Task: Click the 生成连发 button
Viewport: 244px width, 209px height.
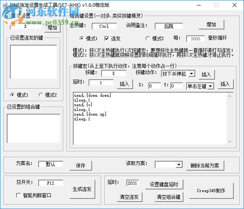Action: tap(82, 189)
